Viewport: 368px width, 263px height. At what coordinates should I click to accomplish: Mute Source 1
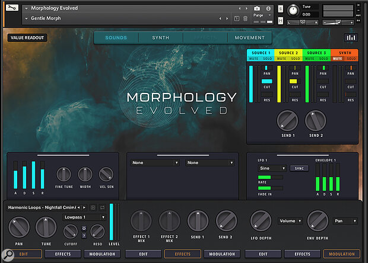pyautogui.click(x=253, y=59)
